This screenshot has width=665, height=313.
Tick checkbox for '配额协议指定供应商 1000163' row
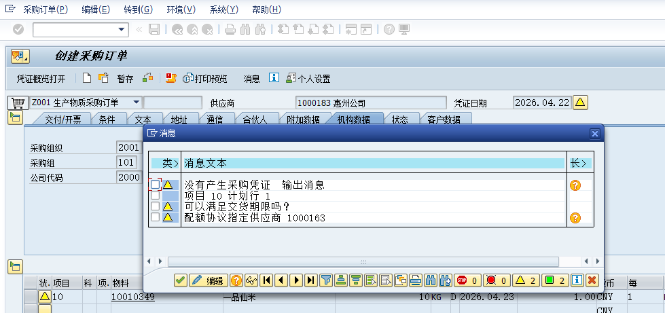(x=156, y=217)
